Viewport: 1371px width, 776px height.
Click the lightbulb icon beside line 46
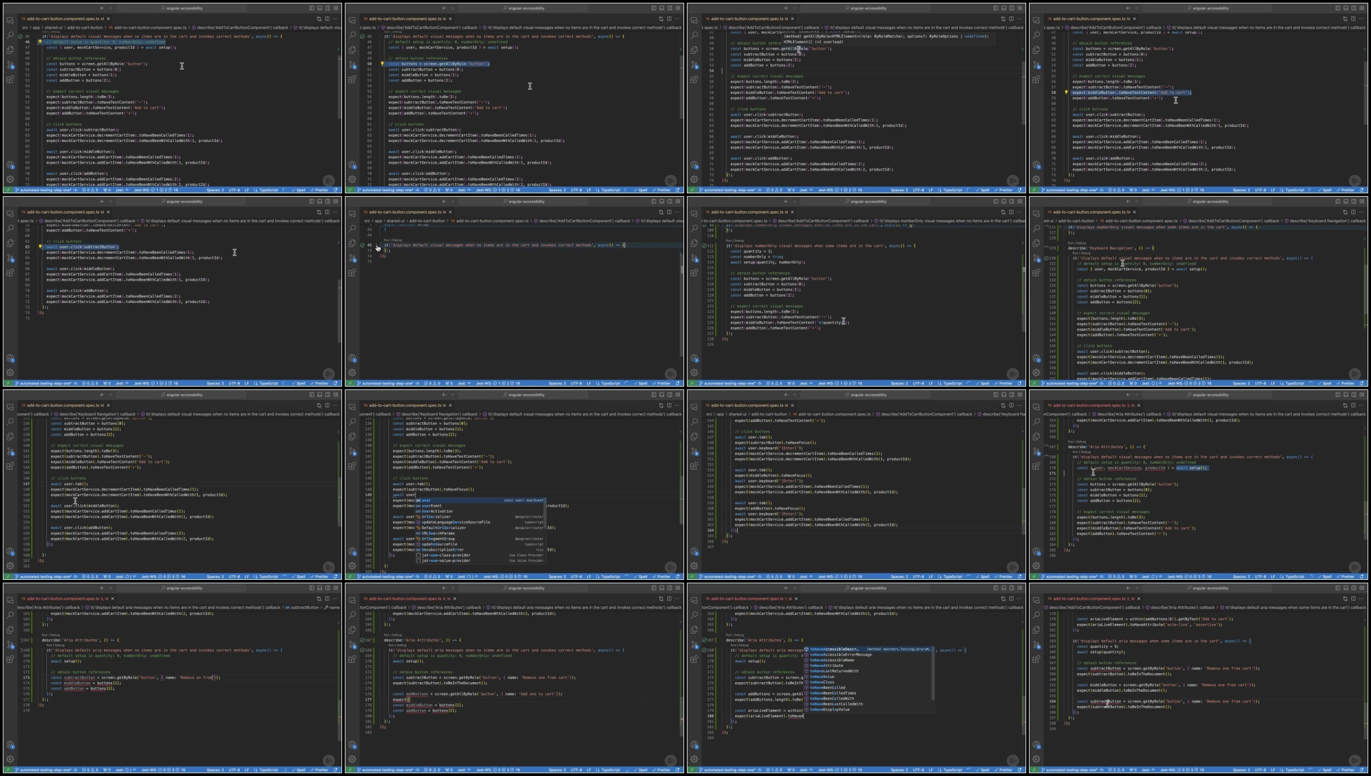point(40,42)
